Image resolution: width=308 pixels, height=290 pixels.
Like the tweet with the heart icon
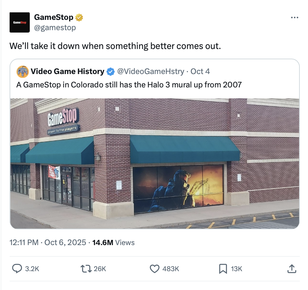tap(155, 268)
